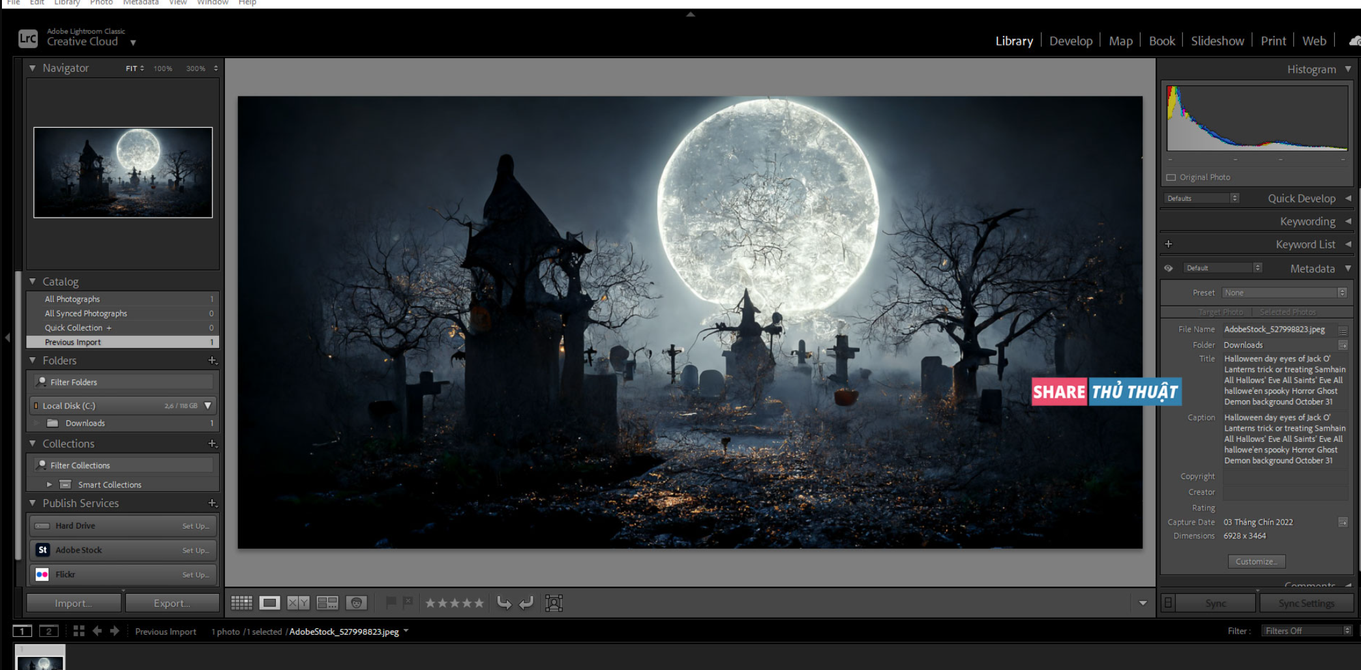Click the Import button

[x=73, y=603]
